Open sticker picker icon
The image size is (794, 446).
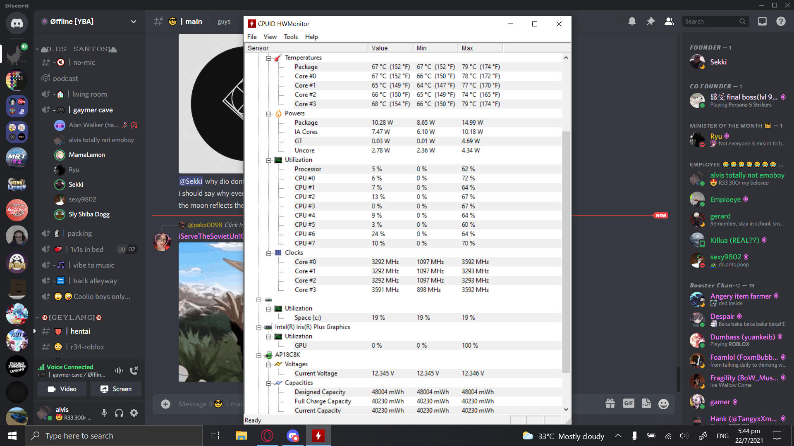(x=646, y=403)
